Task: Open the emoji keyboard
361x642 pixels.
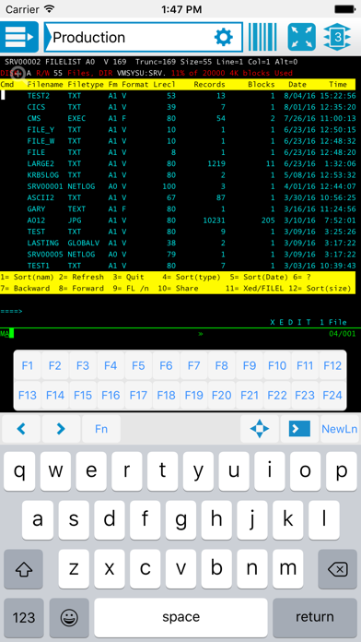Action: coord(69,617)
